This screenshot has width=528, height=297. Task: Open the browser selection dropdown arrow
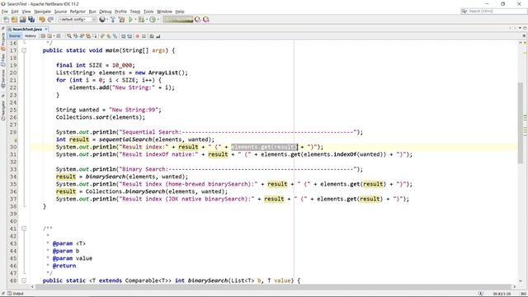click(107, 20)
